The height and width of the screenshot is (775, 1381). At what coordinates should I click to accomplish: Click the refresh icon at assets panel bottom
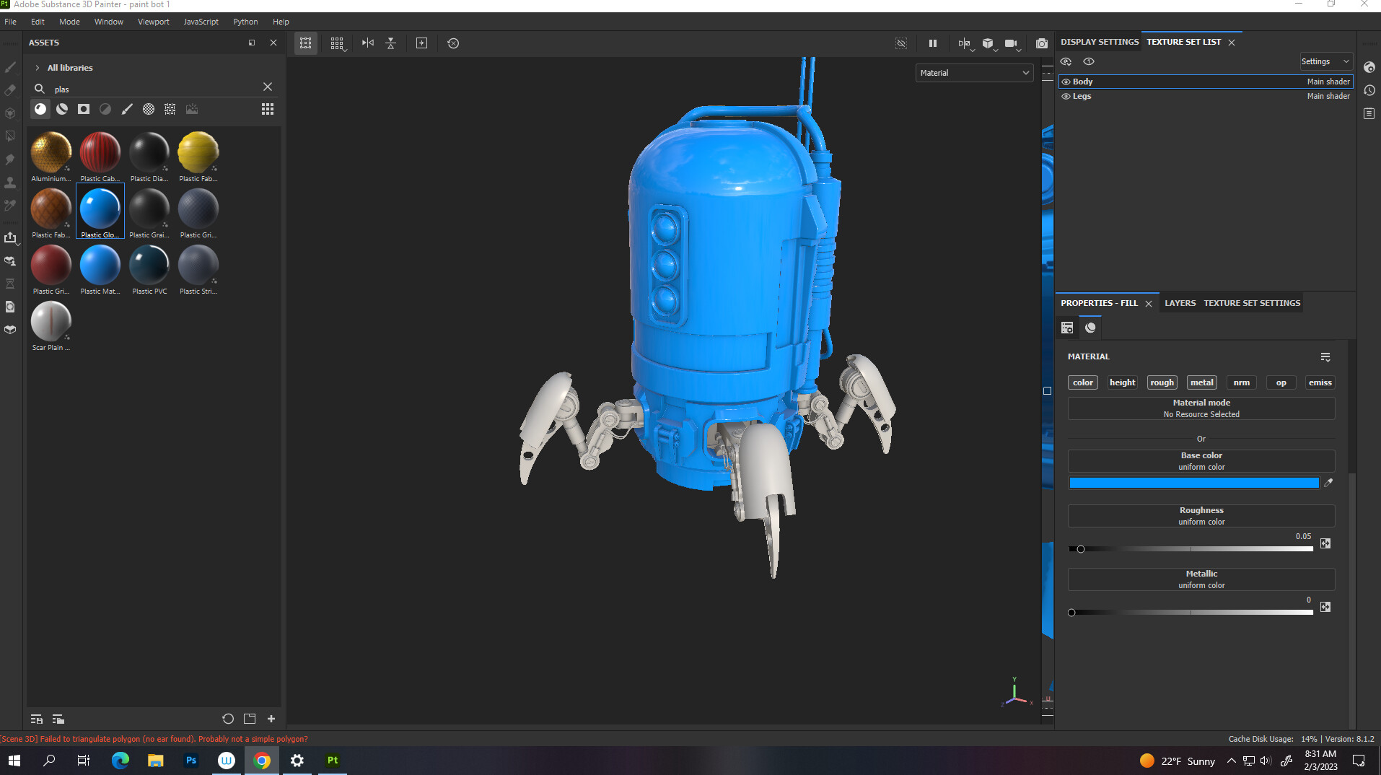point(228,719)
